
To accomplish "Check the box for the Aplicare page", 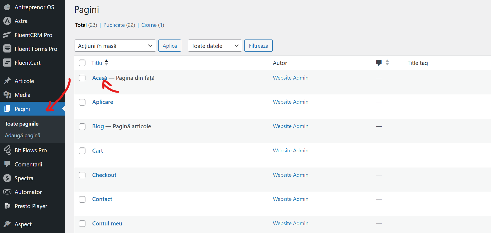I will (82, 102).
